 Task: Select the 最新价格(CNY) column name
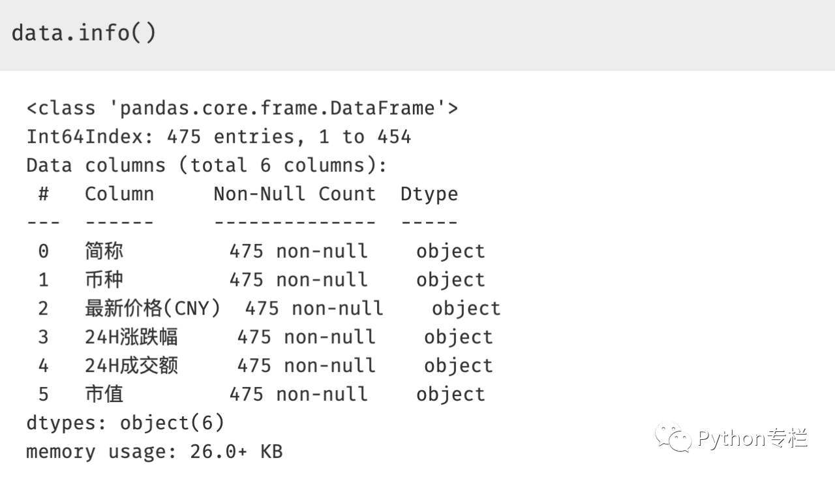click(153, 309)
